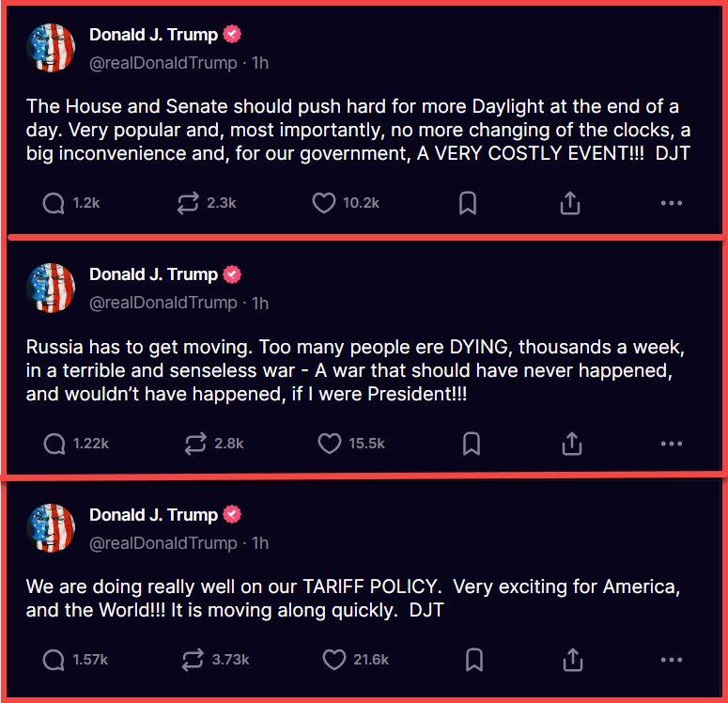Reply to the TARIFF POLICY post

pyautogui.click(x=54, y=660)
